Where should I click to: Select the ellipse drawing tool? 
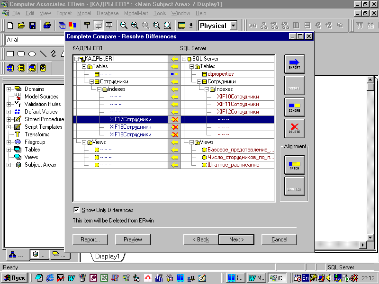coord(32,53)
